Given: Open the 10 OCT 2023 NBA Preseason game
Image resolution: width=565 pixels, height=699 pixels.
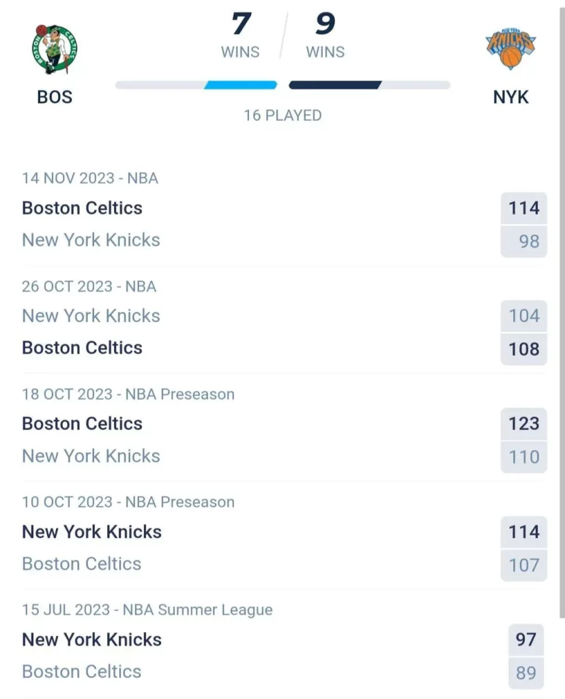Looking at the screenshot, I should pyautogui.click(x=128, y=502).
